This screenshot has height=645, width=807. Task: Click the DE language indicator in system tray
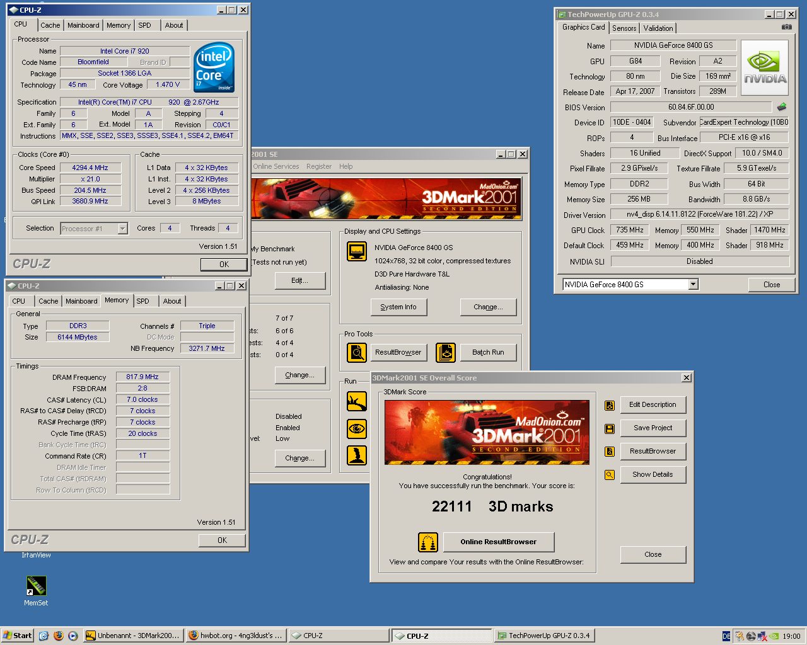(726, 636)
